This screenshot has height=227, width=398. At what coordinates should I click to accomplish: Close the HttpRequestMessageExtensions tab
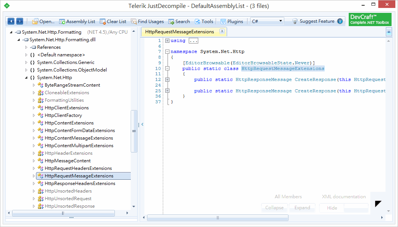pos(222,31)
